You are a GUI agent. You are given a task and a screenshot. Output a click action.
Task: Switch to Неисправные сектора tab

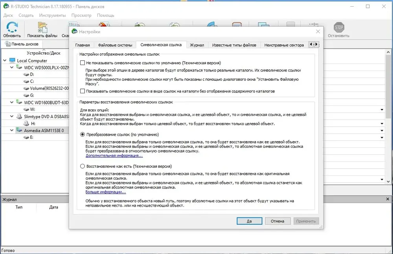click(x=284, y=45)
